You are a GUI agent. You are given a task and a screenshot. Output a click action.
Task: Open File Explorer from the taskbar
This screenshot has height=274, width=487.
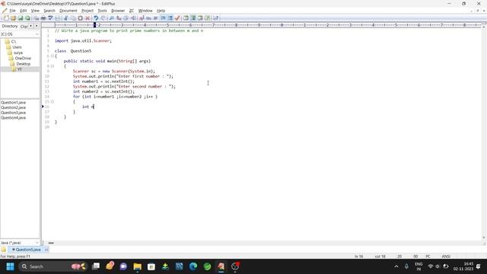(x=137, y=266)
